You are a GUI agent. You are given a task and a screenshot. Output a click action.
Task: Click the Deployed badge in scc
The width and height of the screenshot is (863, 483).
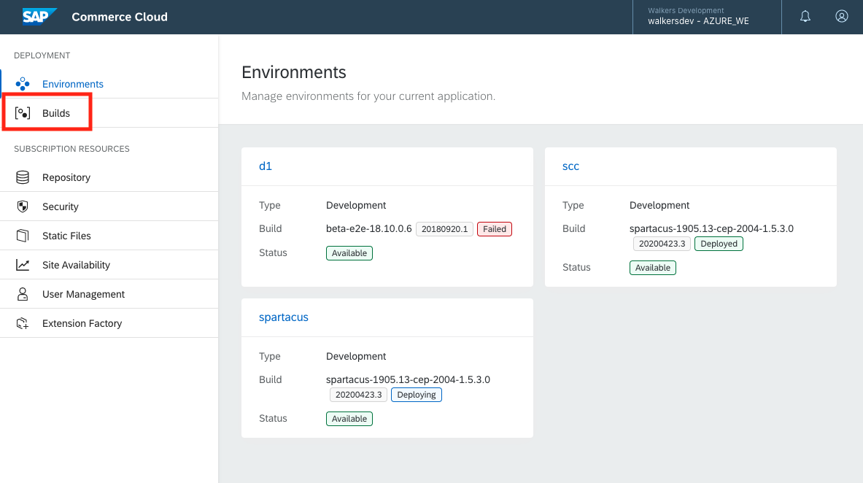pos(719,244)
